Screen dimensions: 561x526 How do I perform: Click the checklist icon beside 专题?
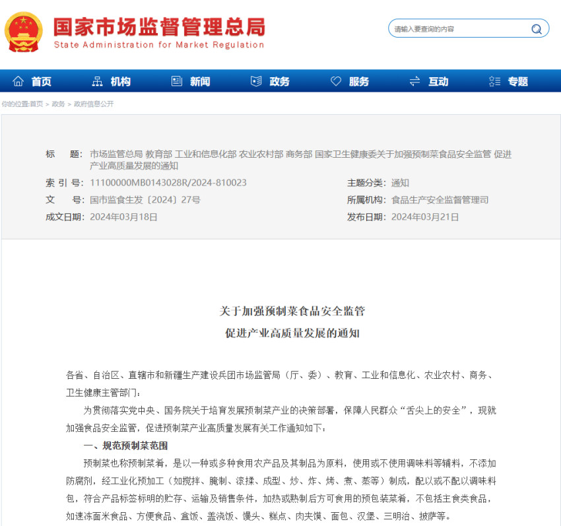point(495,81)
